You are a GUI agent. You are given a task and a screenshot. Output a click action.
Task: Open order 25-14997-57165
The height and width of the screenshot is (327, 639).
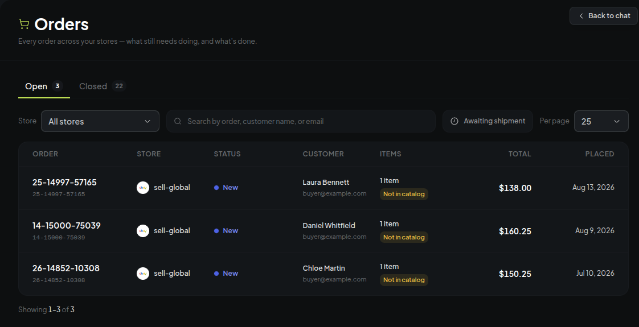point(64,182)
